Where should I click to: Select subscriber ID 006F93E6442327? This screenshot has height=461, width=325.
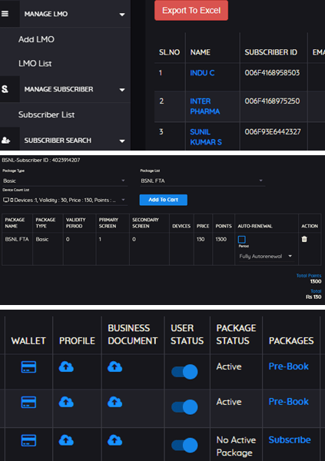[273, 131]
